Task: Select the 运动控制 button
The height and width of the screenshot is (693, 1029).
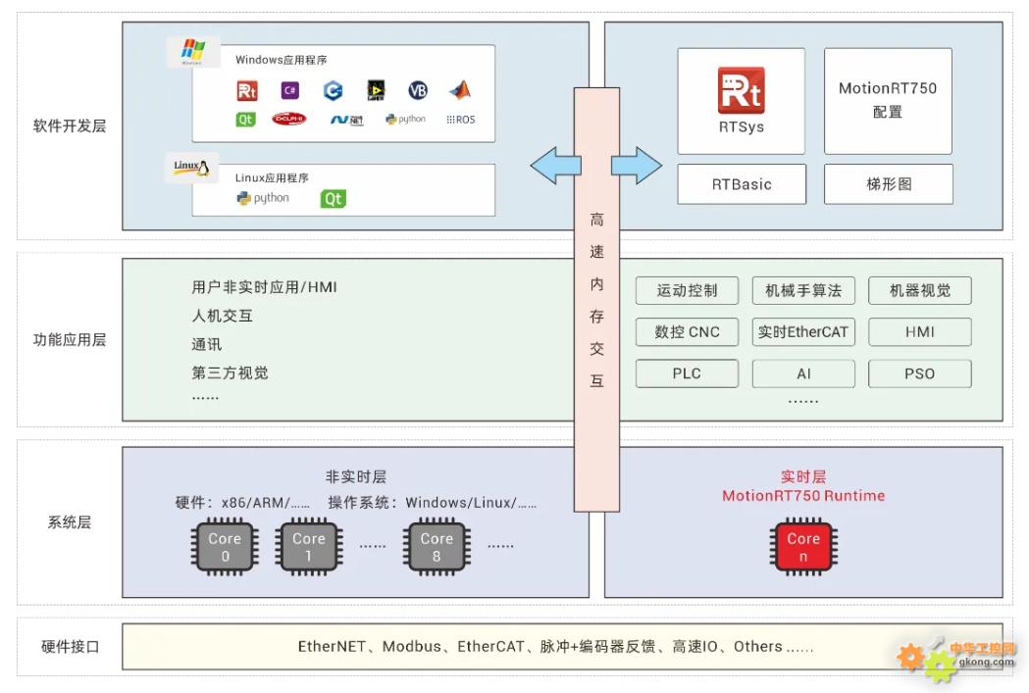Action: [687, 291]
